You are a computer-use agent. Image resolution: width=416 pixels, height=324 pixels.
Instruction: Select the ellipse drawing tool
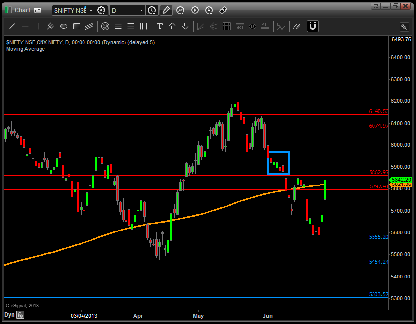64,26
